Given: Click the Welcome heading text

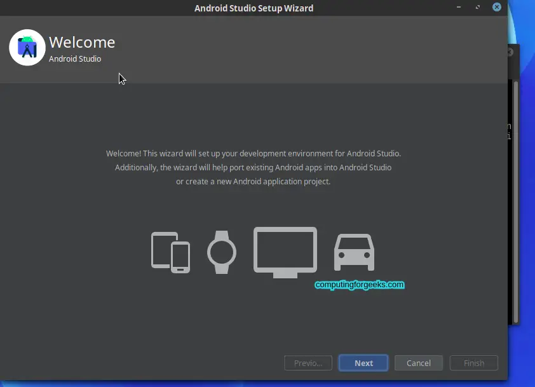Looking at the screenshot, I should [x=82, y=43].
